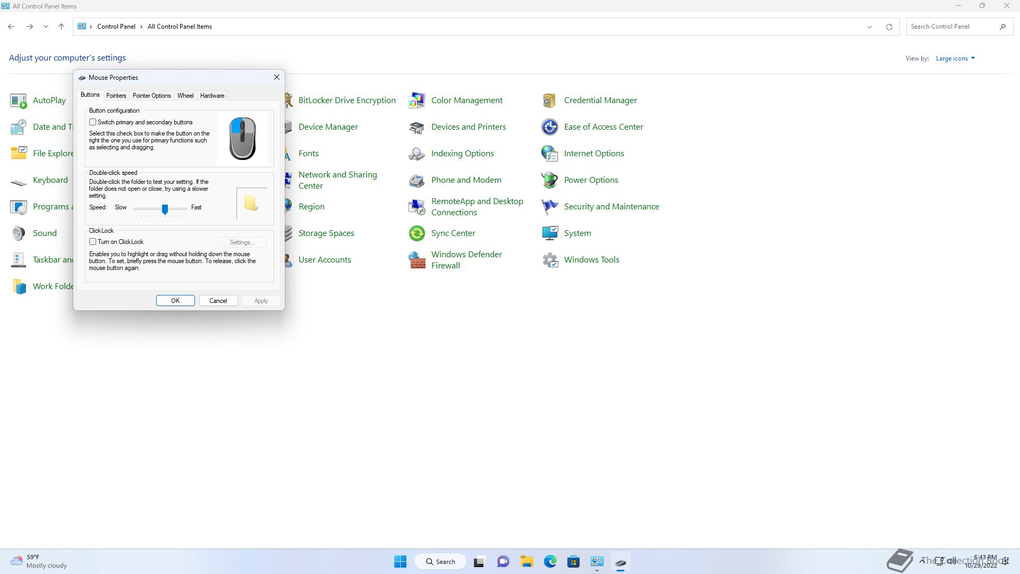Switch to the Hardware tab

coord(212,96)
